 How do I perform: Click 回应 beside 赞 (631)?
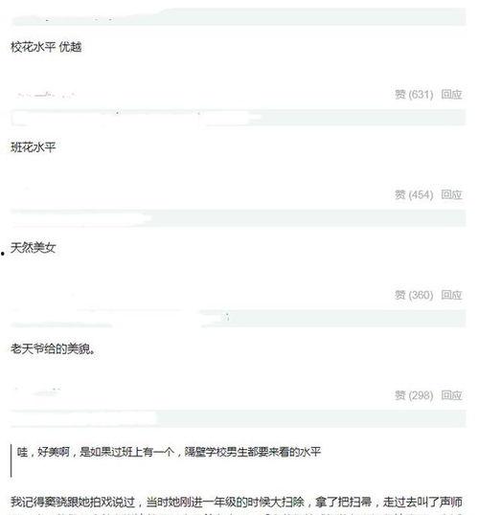coord(451,95)
